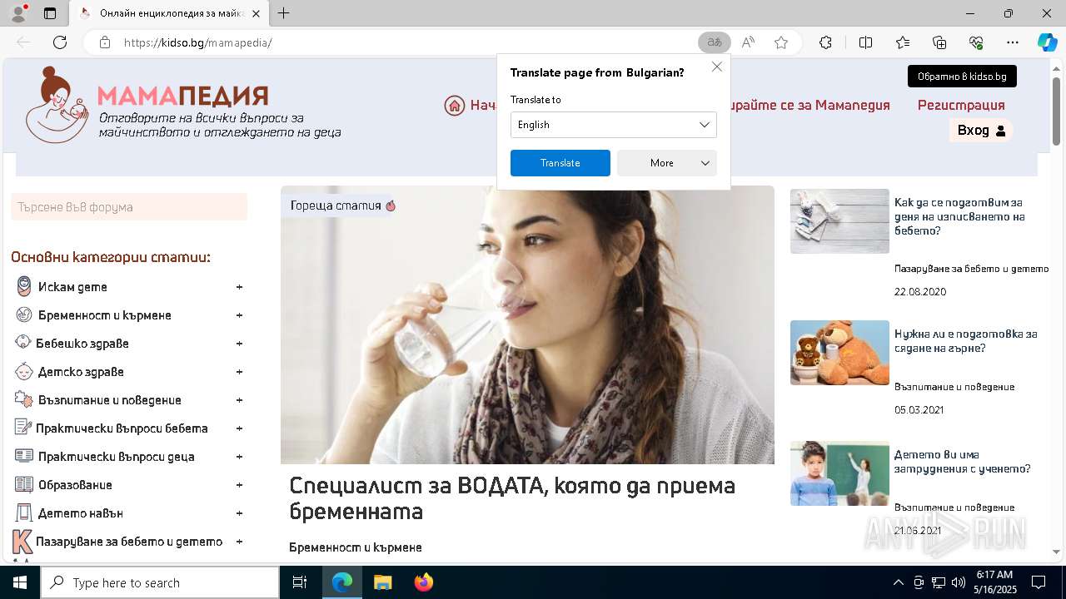This screenshot has width=1066, height=599.
Task: Click teddy bear potty article thumbnail
Action: (839, 353)
